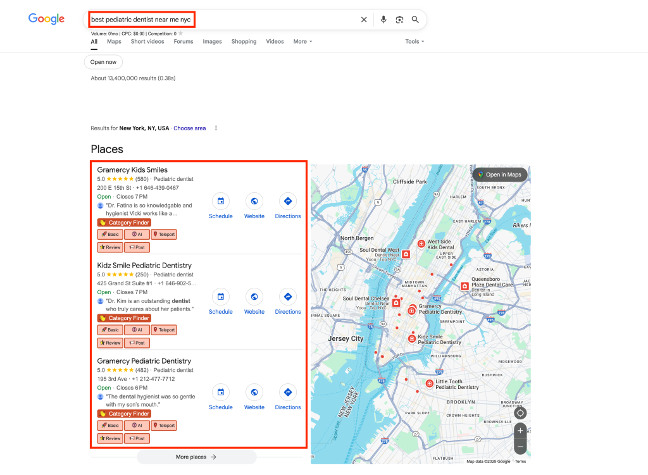Switch to the All results tab
648x475 pixels.
(94, 41)
